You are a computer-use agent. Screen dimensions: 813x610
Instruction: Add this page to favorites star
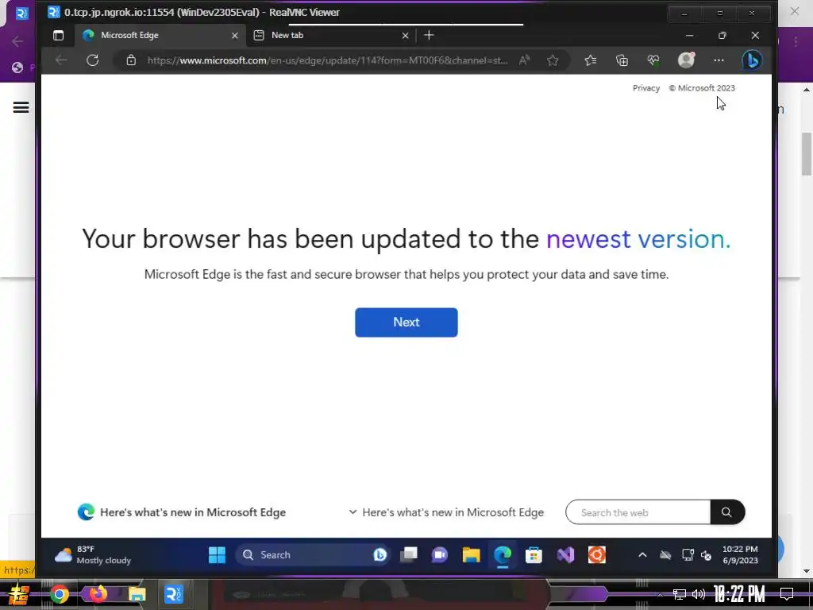pos(553,60)
